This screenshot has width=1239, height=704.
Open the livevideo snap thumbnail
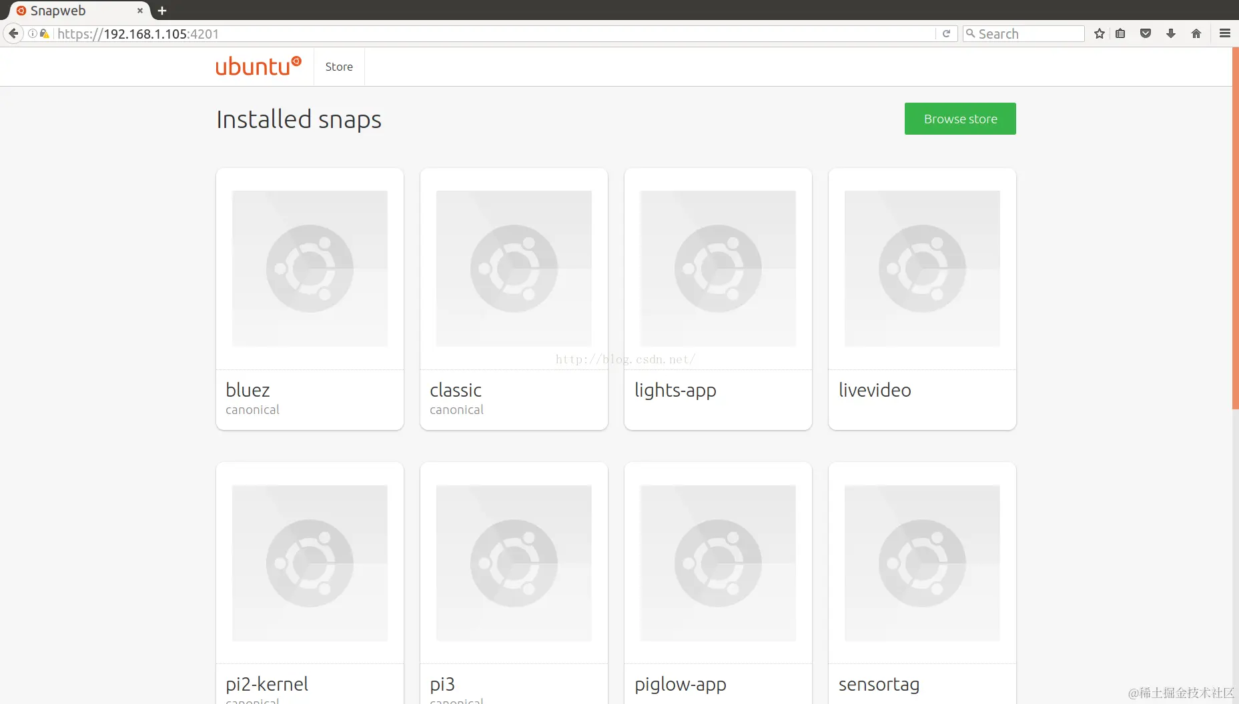click(922, 269)
